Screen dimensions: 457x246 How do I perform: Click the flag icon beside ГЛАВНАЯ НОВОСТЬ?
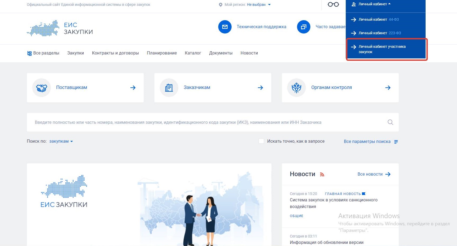tap(364, 194)
